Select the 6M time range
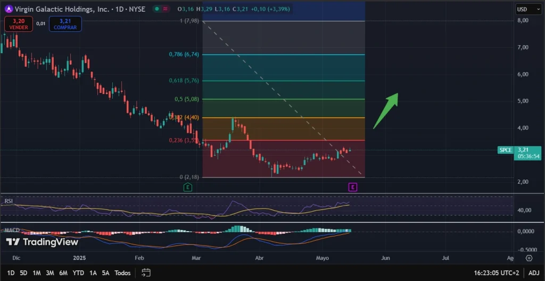This screenshot has height=281, width=545. (63, 273)
